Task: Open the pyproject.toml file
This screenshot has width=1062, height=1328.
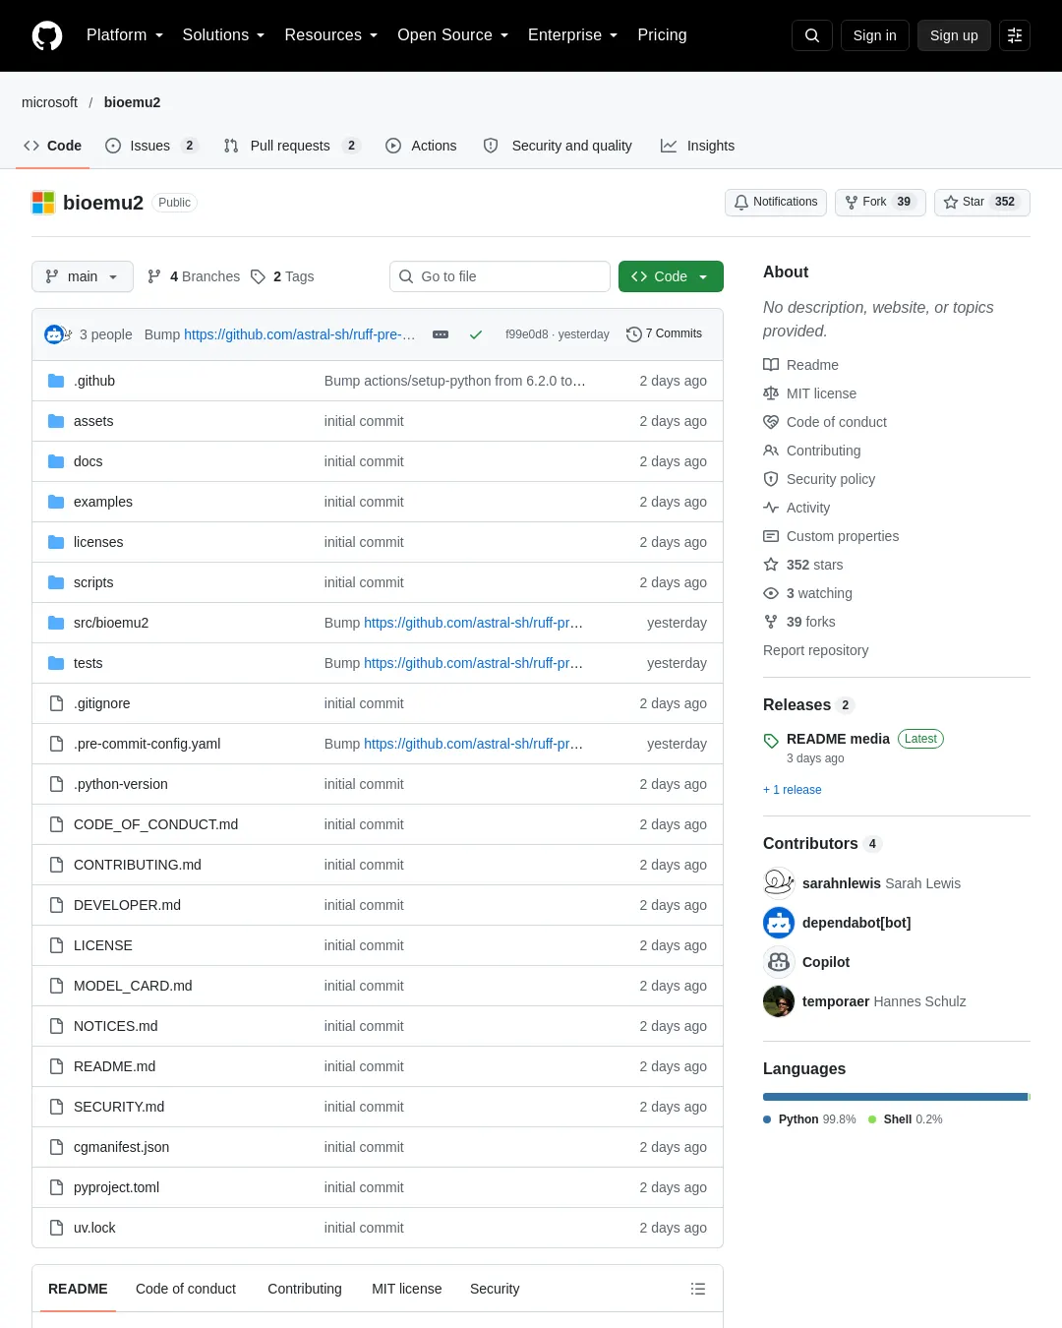Action: point(116,1187)
